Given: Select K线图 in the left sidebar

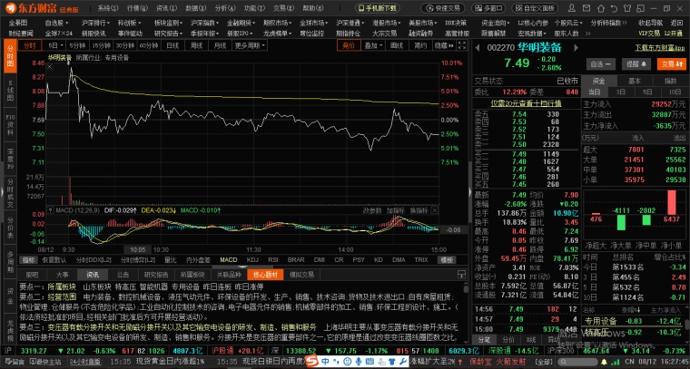Looking at the screenshot, I should click(x=10, y=90).
